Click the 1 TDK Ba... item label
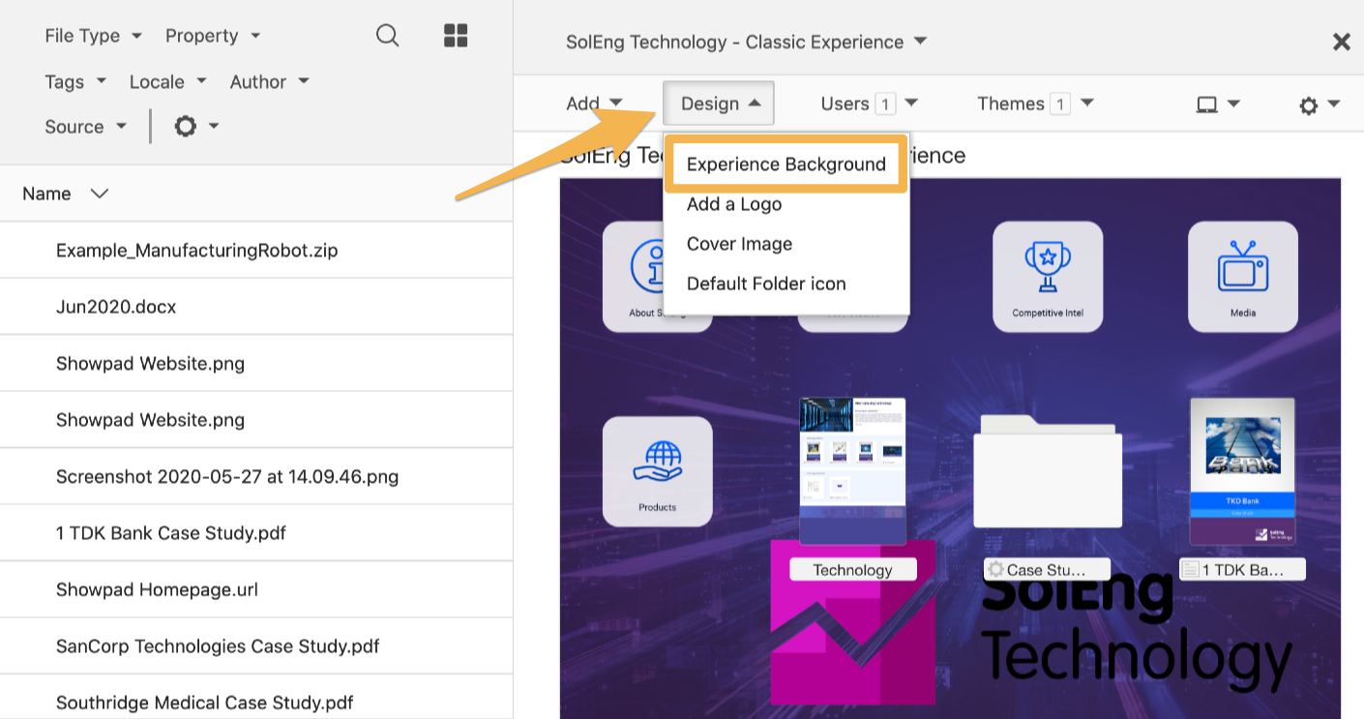The height and width of the screenshot is (719, 1364). click(1243, 570)
